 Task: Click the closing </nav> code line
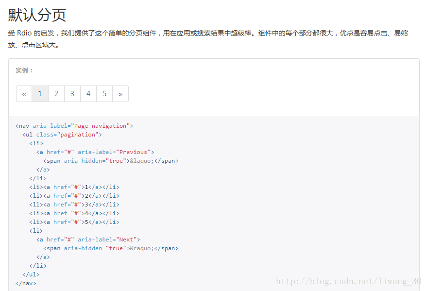[26, 283]
